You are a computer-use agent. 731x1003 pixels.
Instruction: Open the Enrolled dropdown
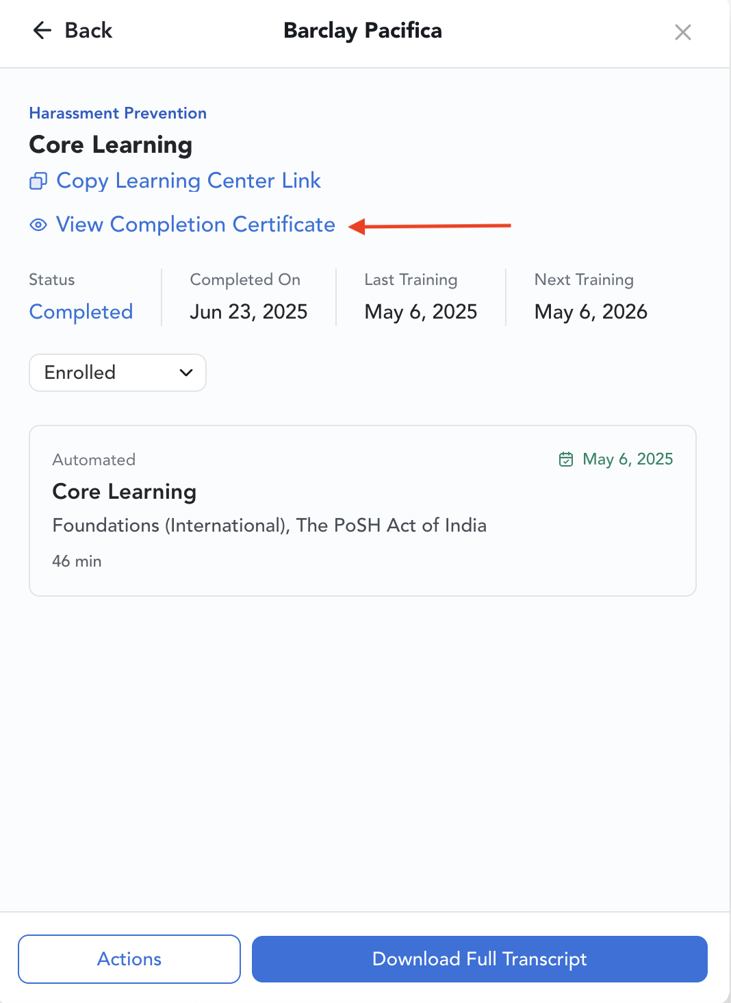click(x=117, y=373)
